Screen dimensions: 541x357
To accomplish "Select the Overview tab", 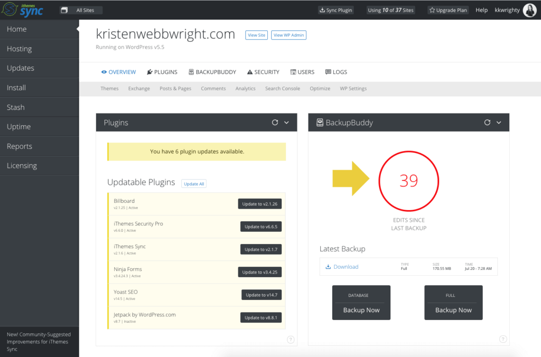I will click(118, 72).
